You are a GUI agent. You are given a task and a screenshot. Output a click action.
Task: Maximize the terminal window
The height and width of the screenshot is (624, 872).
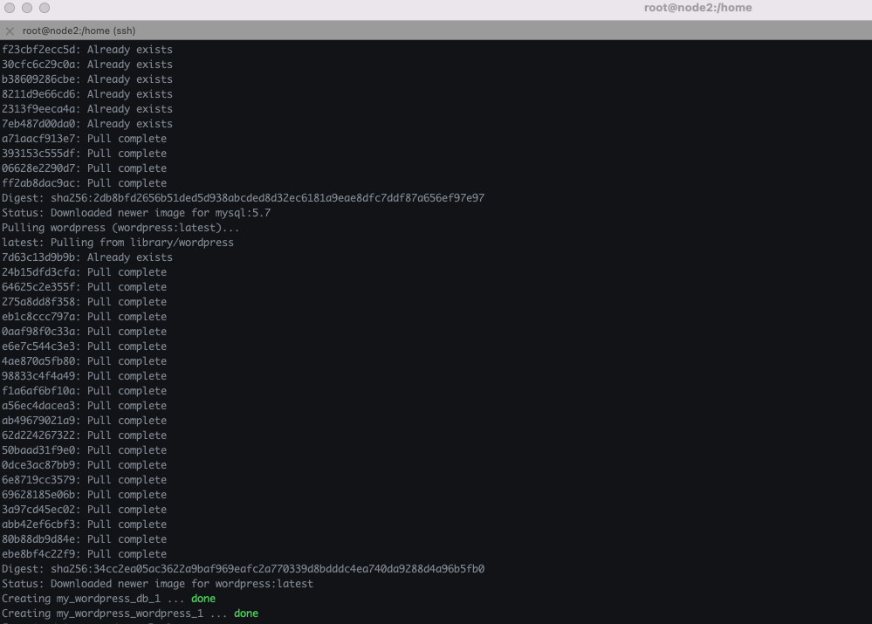[x=45, y=8]
